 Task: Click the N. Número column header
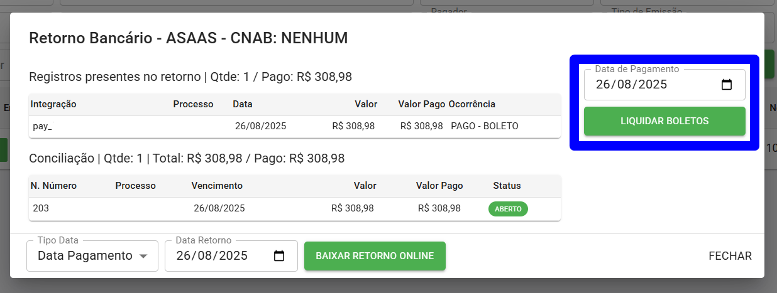53,186
